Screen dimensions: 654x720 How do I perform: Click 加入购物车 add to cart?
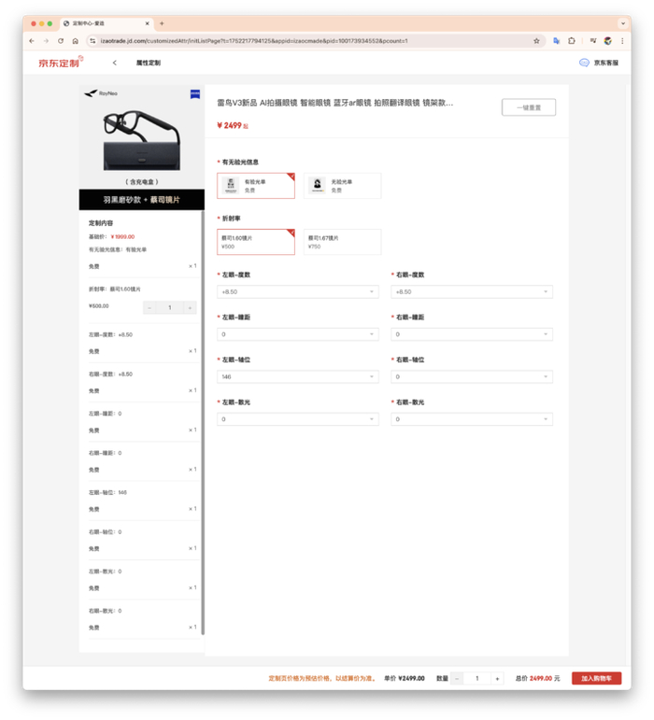(x=596, y=678)
